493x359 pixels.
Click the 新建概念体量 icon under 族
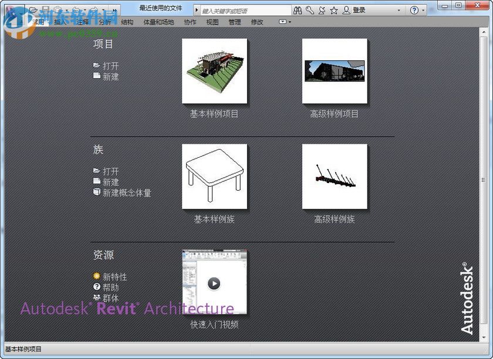pyautogui.click(x=97, y=192)
